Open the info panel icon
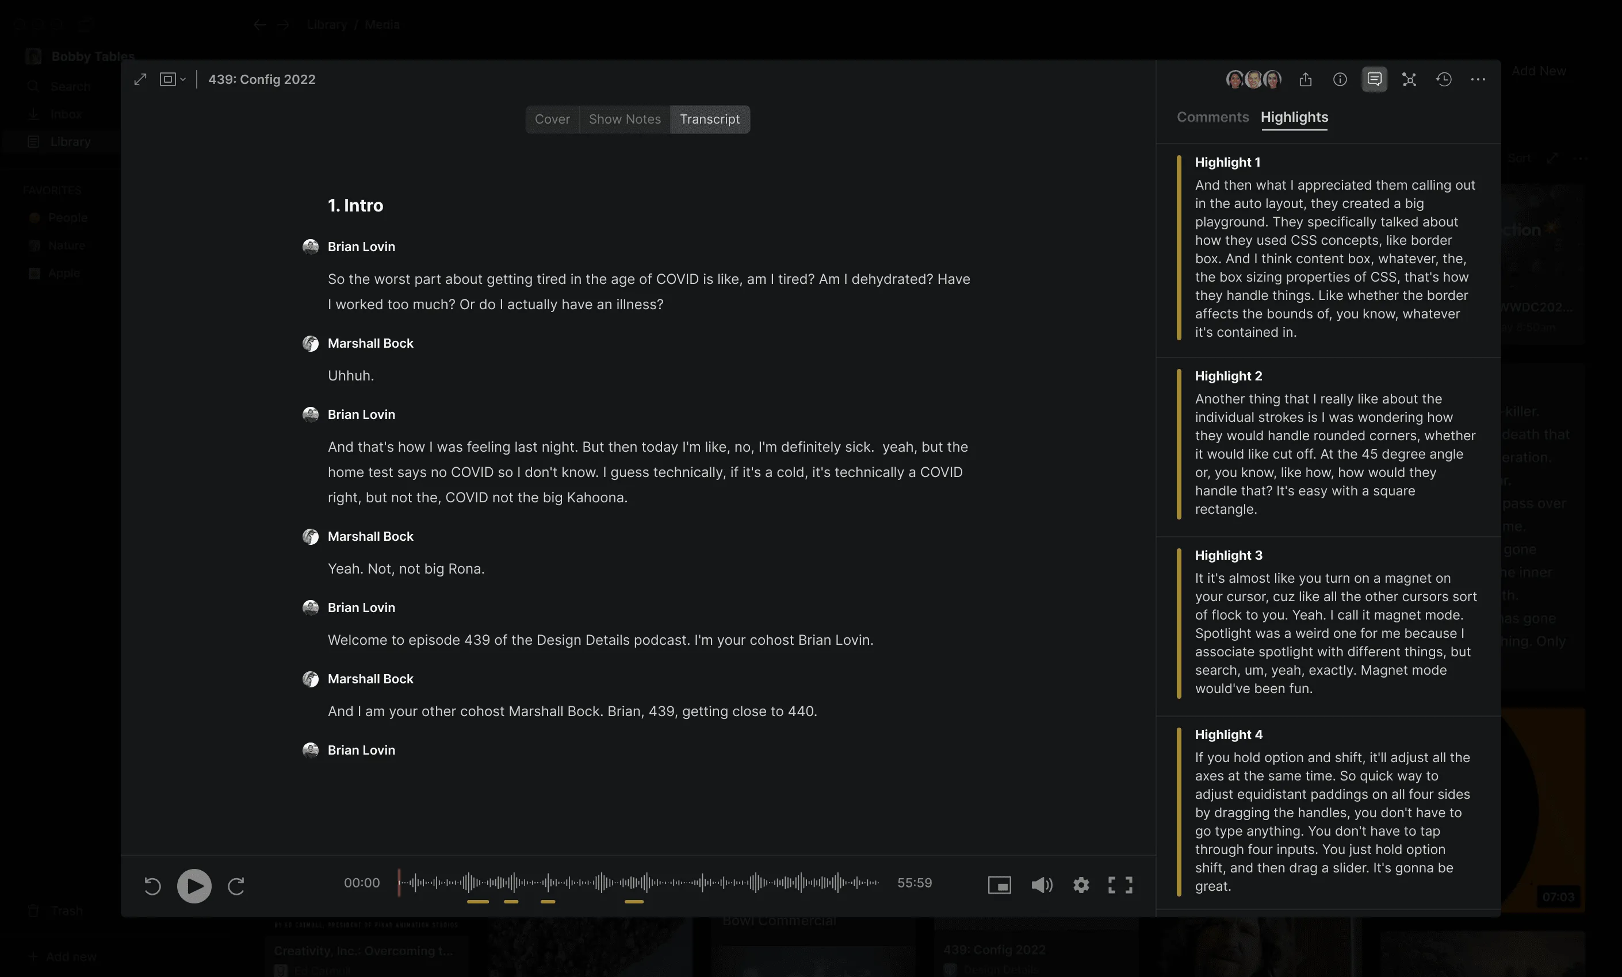This screenshot has height=977, width=1622. pos(1340,80)
